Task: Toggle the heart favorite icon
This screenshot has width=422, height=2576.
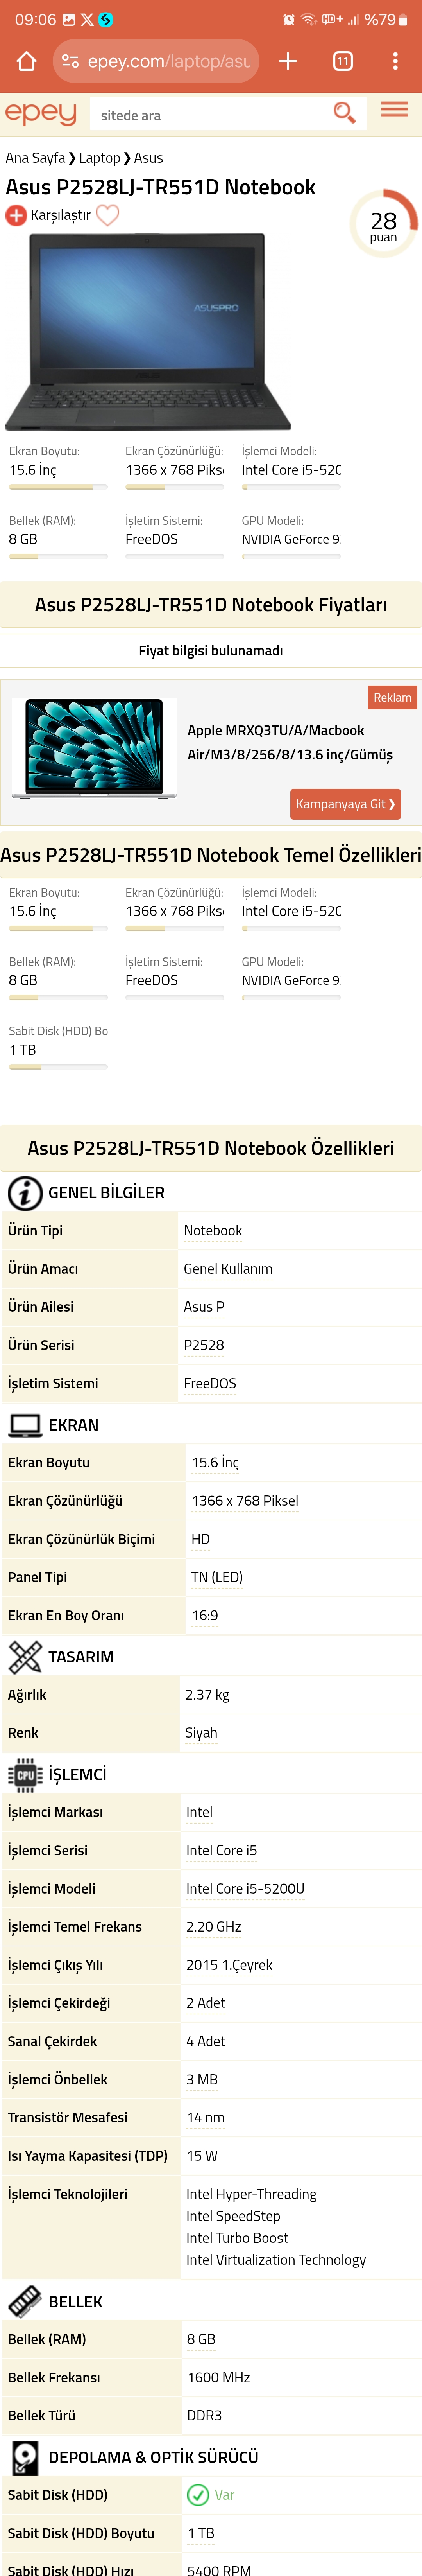Action: point(108,215)
